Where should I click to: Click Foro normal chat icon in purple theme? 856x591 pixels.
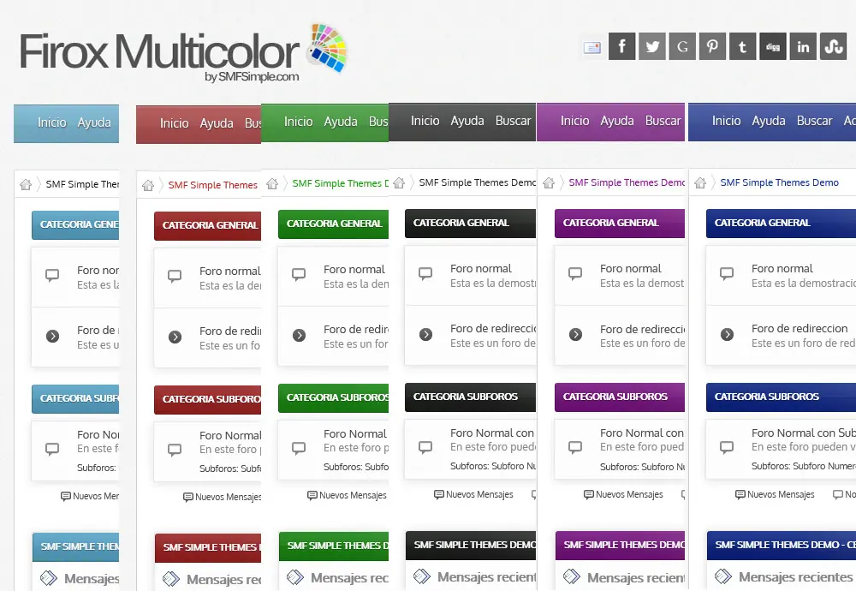click(x=575, y=273)
